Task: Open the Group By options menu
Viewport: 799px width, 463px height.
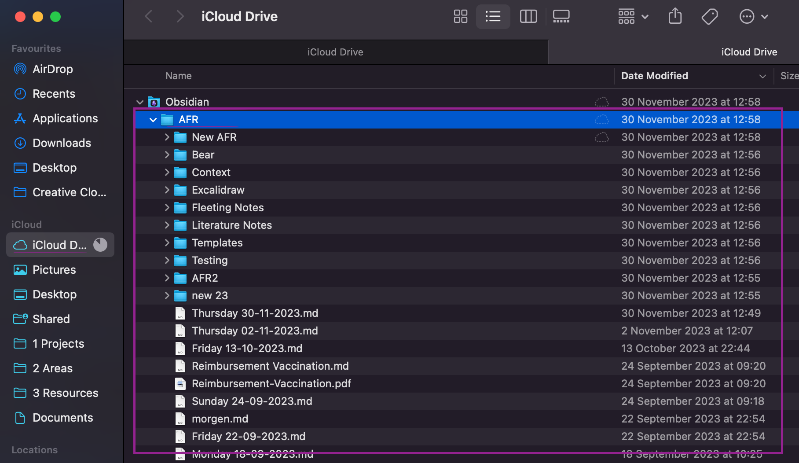Action: [x=633, y=17]
